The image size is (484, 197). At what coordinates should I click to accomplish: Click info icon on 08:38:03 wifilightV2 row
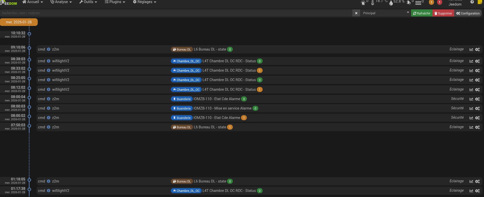(x=48, y=61)
